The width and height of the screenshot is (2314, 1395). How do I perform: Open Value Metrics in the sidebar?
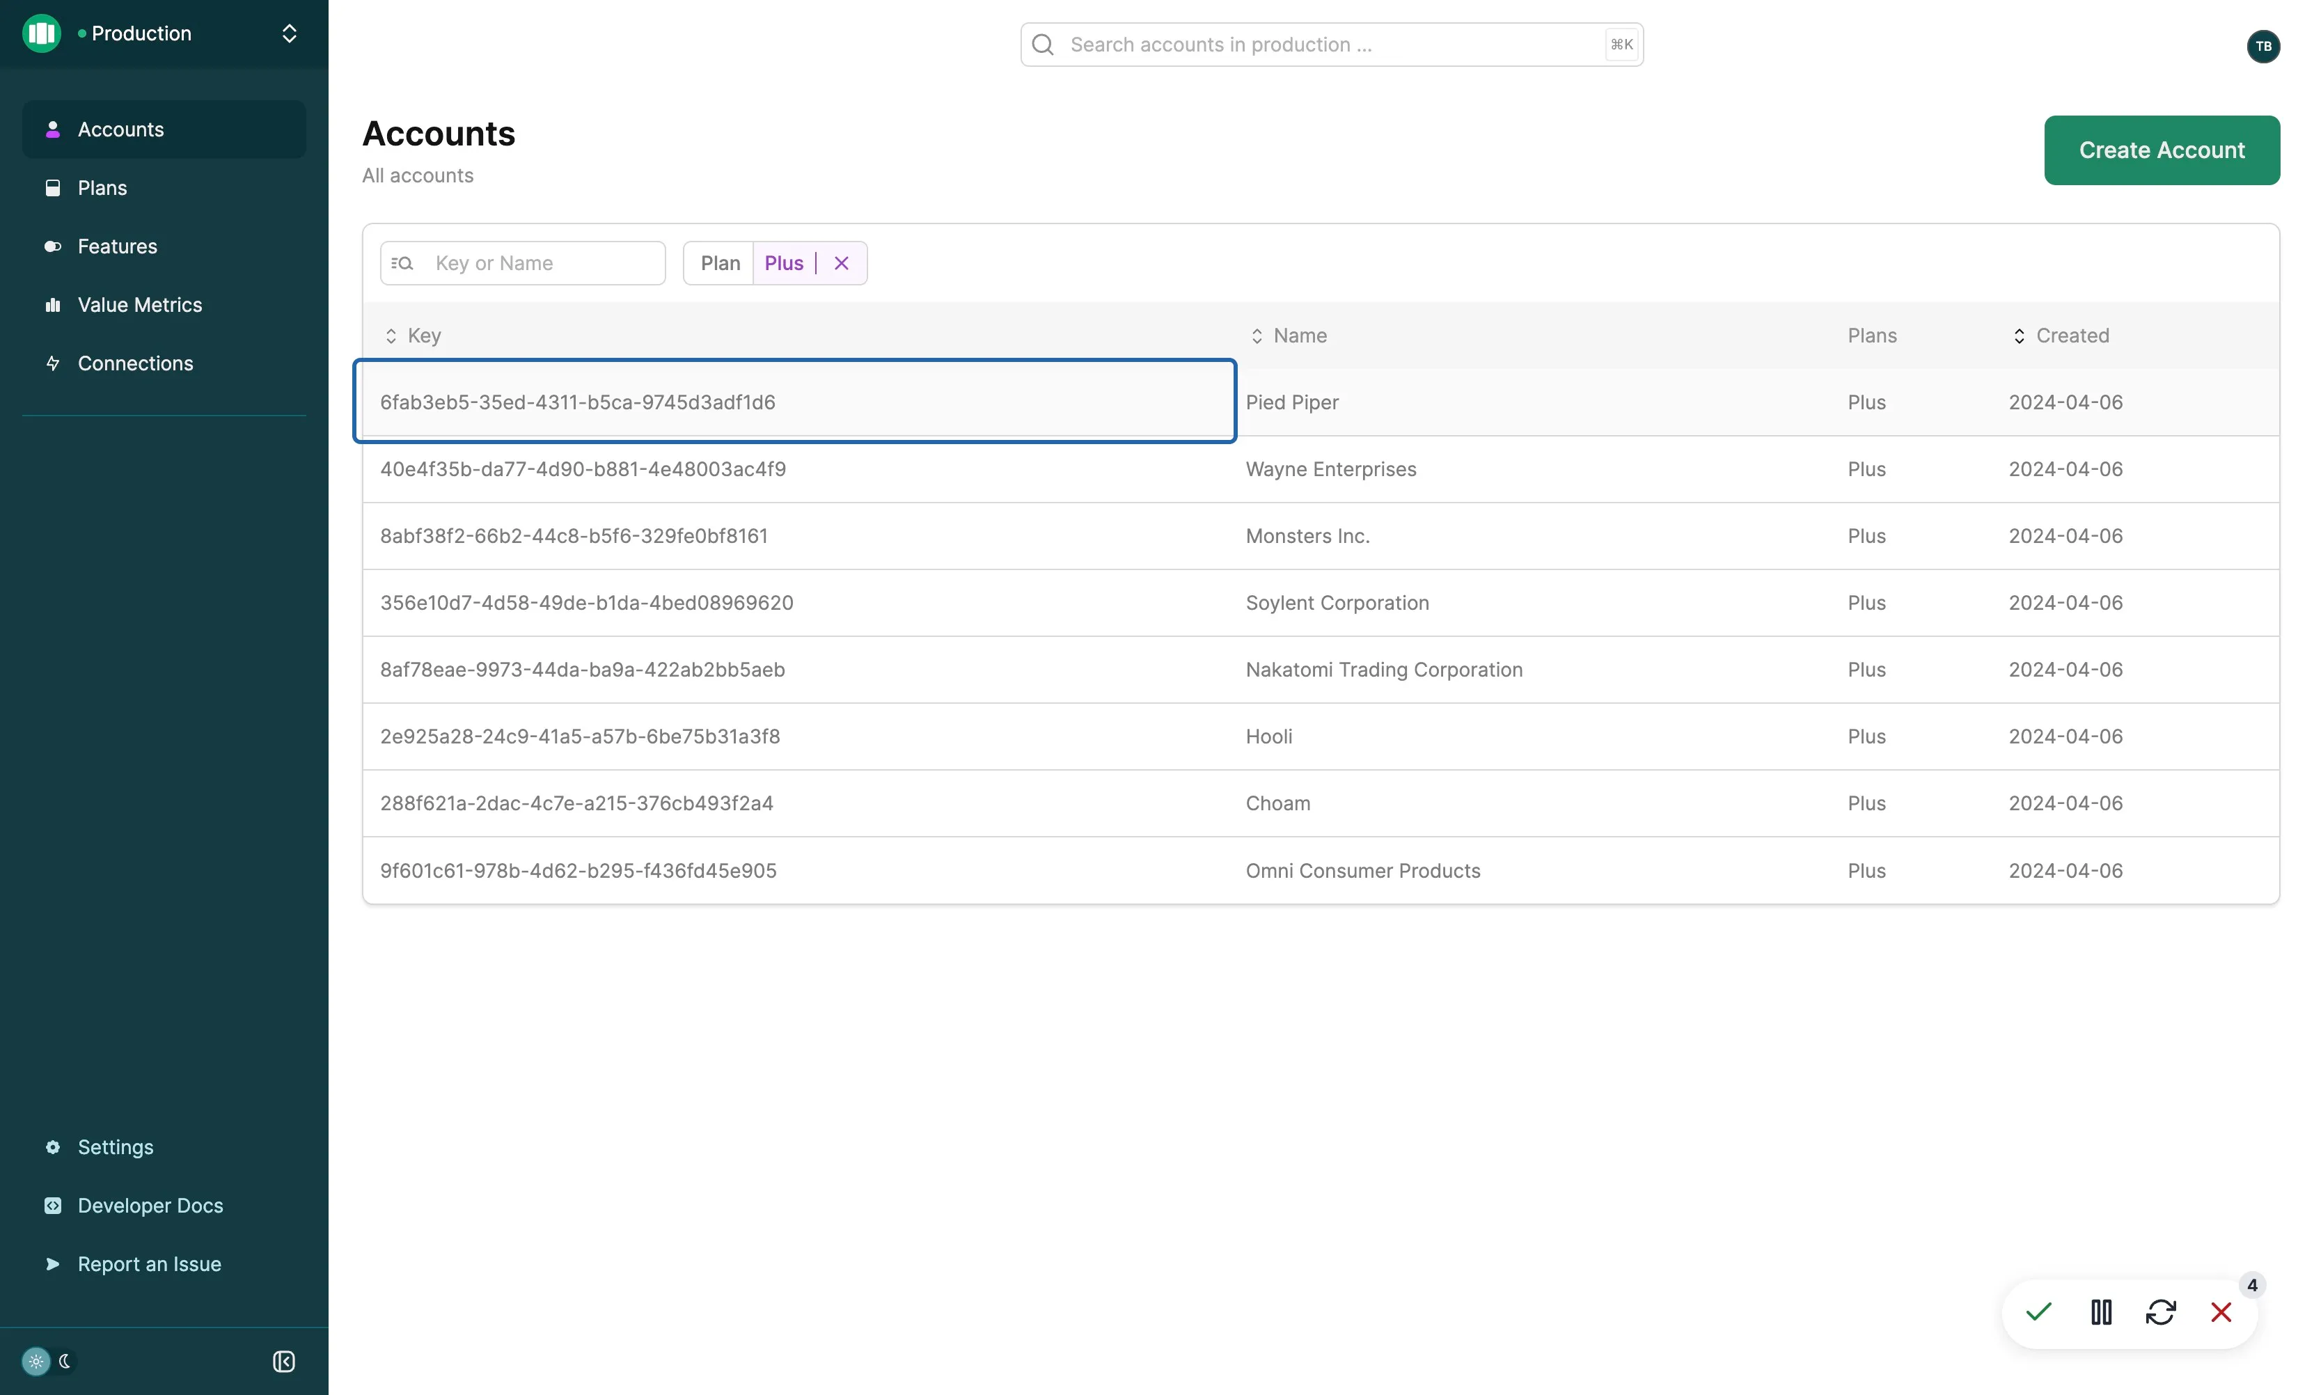(x=164, y=304)
